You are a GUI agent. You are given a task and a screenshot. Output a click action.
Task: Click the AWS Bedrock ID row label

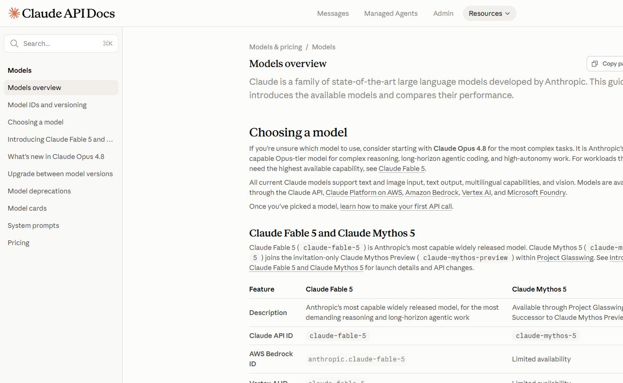[271, 359]
